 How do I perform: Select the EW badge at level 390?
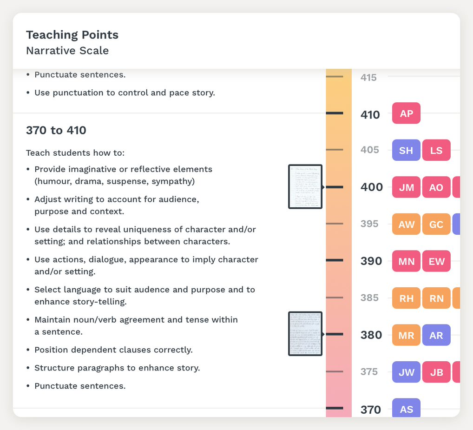pos(436,261)
